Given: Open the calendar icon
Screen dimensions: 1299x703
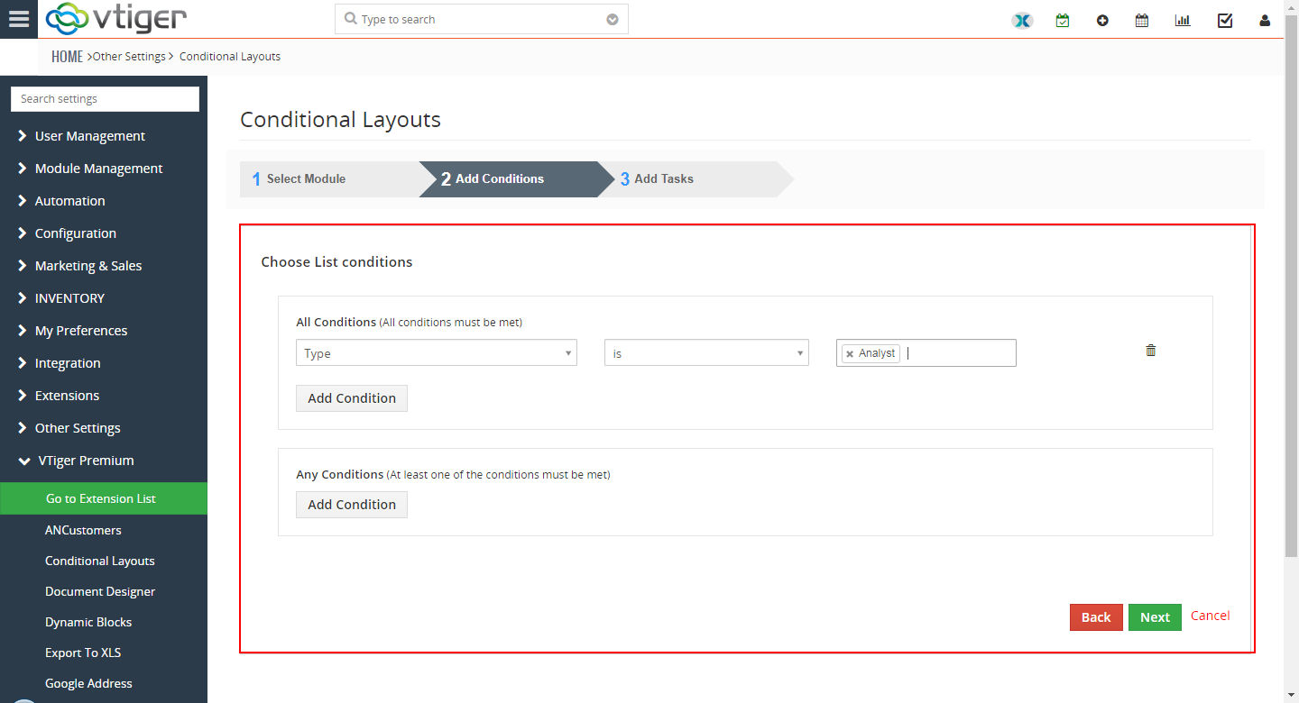Looking at the screenshot, I should pyautogui.click(x=1142, y=20).
